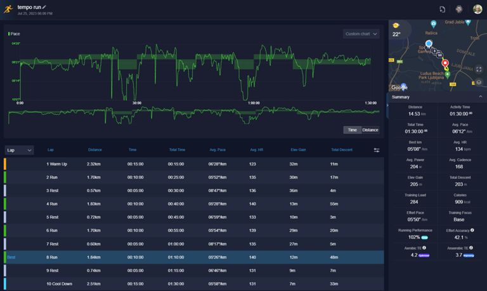Open the Custom chart dropdown

point(361,34)
